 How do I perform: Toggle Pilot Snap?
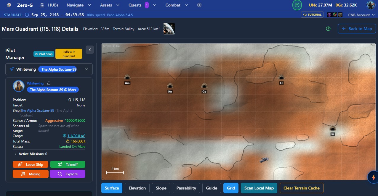pos(43,54)
